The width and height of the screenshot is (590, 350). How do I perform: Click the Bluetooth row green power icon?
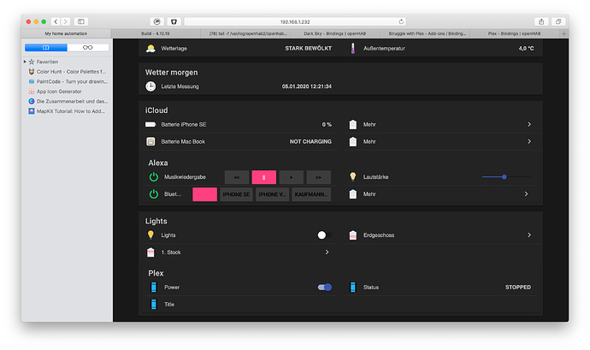pyautogui.click(x=154, y=194)
